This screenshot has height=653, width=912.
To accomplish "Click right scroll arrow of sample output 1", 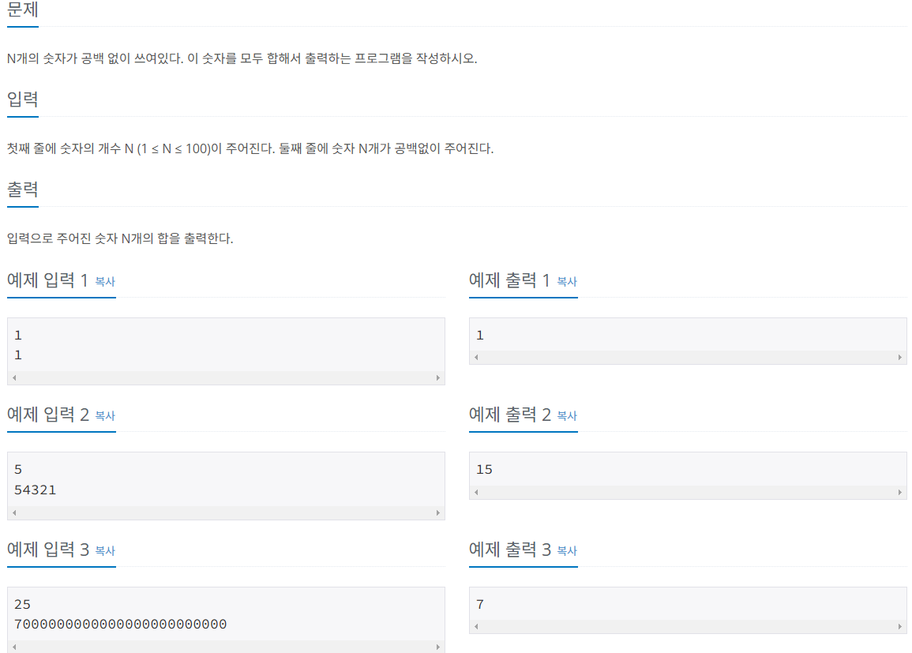I will click(900, 358).
